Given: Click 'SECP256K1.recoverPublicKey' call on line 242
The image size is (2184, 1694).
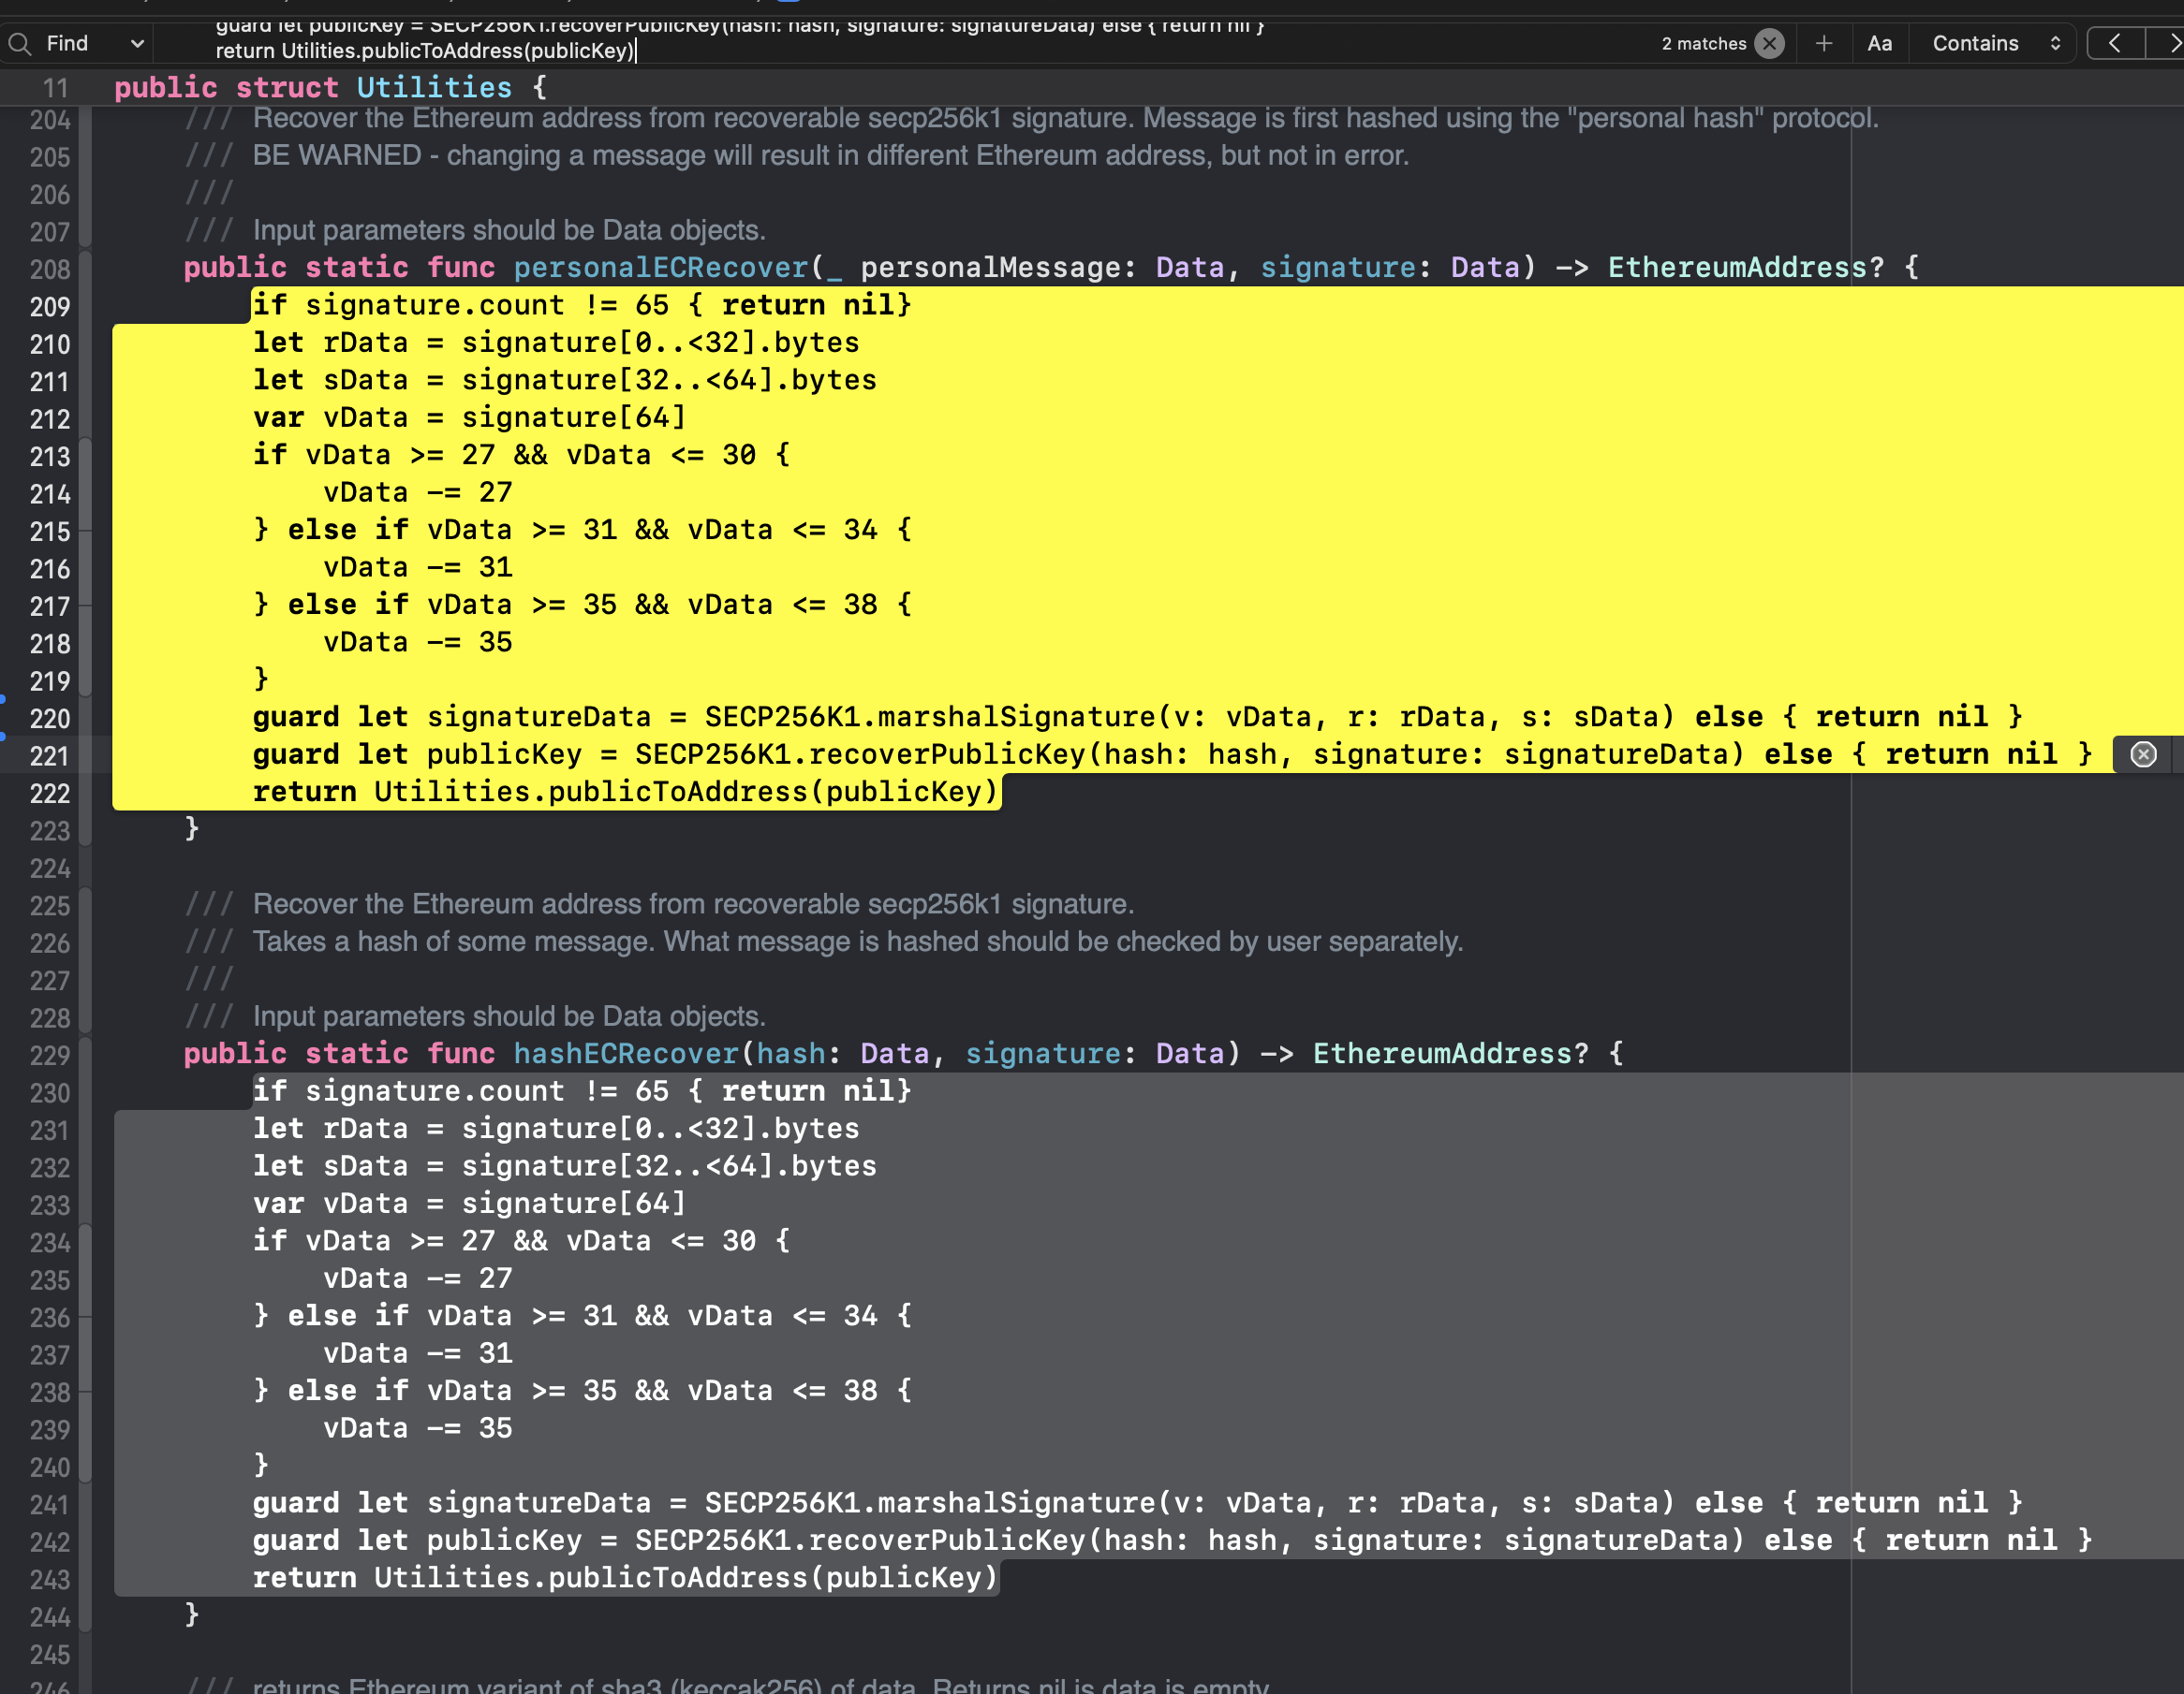Looking at the screenshot, I should [860, 1541].
